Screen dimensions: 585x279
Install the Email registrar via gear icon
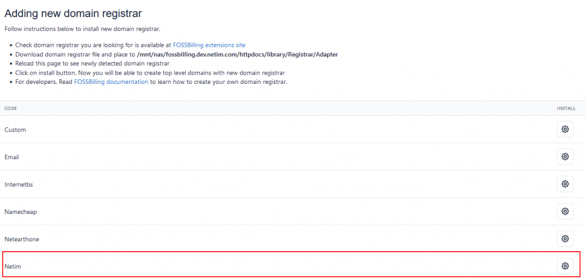tap(565, 156)
